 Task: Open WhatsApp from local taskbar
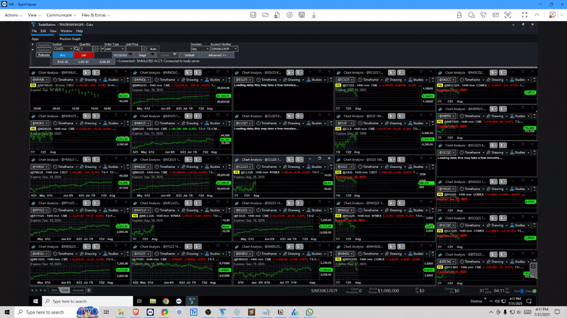(309, 312)
